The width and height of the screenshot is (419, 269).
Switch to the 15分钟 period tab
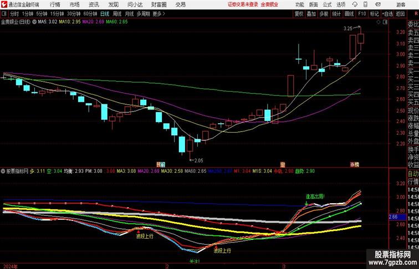[57, 14]
